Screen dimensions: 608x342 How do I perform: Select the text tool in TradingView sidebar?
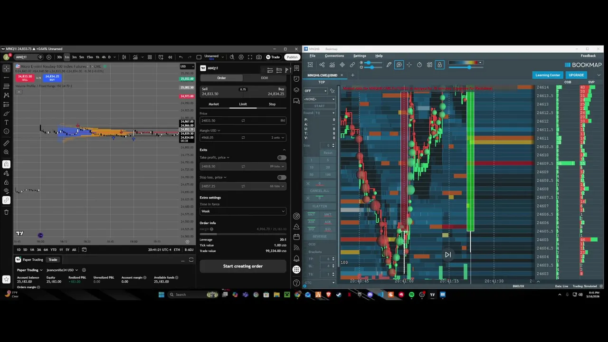click(x=6, y=122)
